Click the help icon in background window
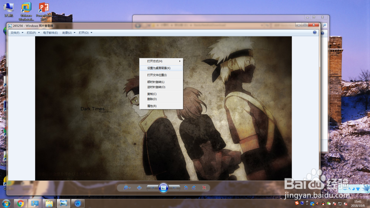 click(x=323, y=34)
